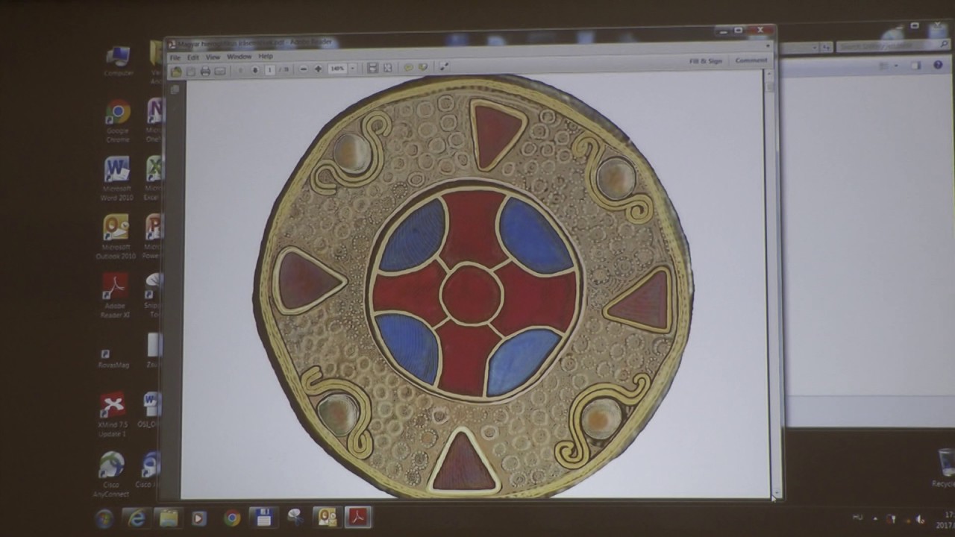Click the zoom percentage field
This screenshot has width=955, height=537.
(x=337, y=69)
